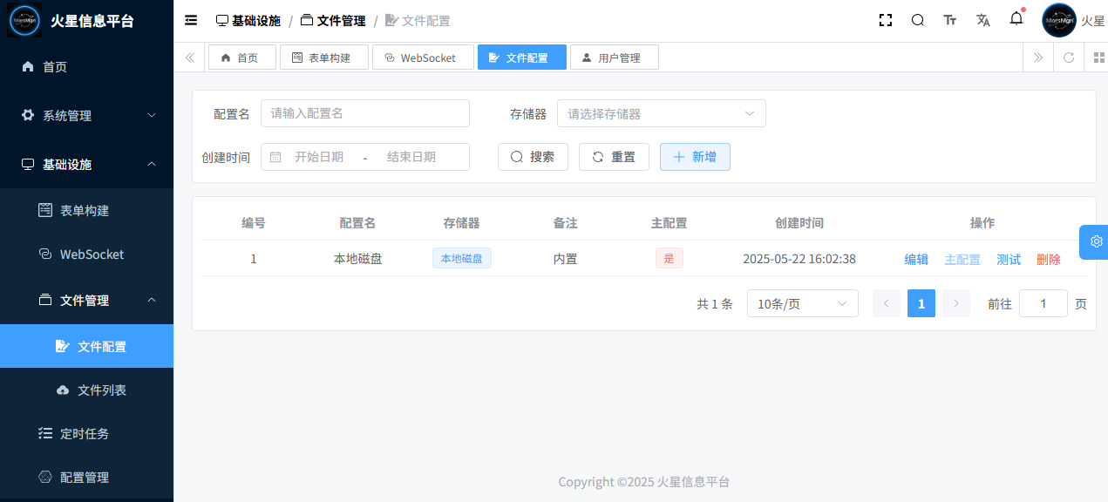
Task: Click the 定时任务 checklist icon in the sidebar
Action: point(45,433)
